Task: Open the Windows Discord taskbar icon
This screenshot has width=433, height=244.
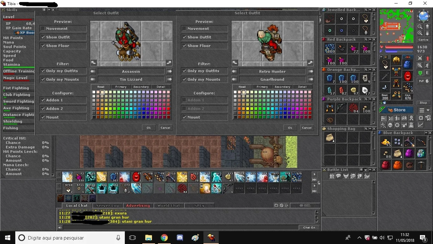Action: pos(180,238)
